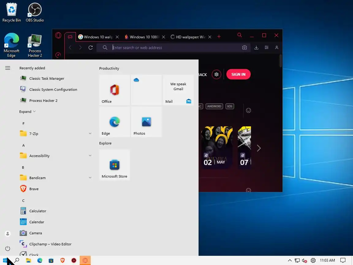Screen dimensions: 353x265
Task: Expand the Bandicam folder
Action: (56, 178)
